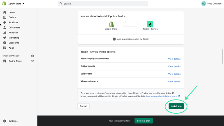Click 'Your trial just started' text

(119, 121)
